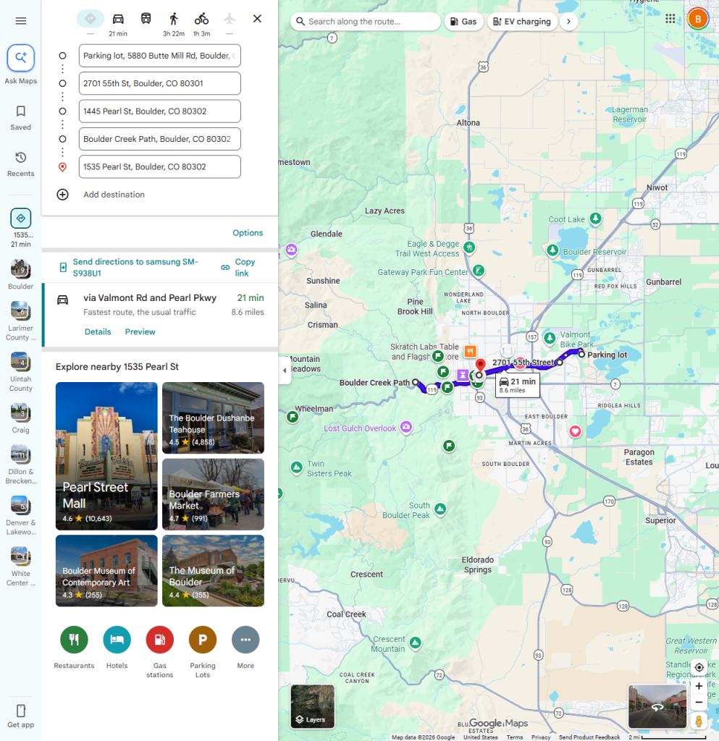Image resolution: width=719 pixels, height=741 pixels.
Task: Edit the 2701 55th St stop field
Action: (160, 83)
